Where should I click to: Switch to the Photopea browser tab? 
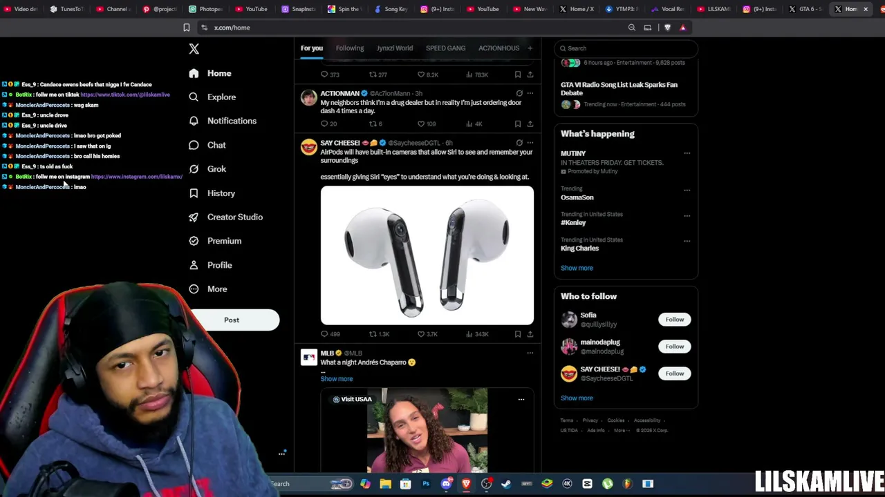pos(205,9)
